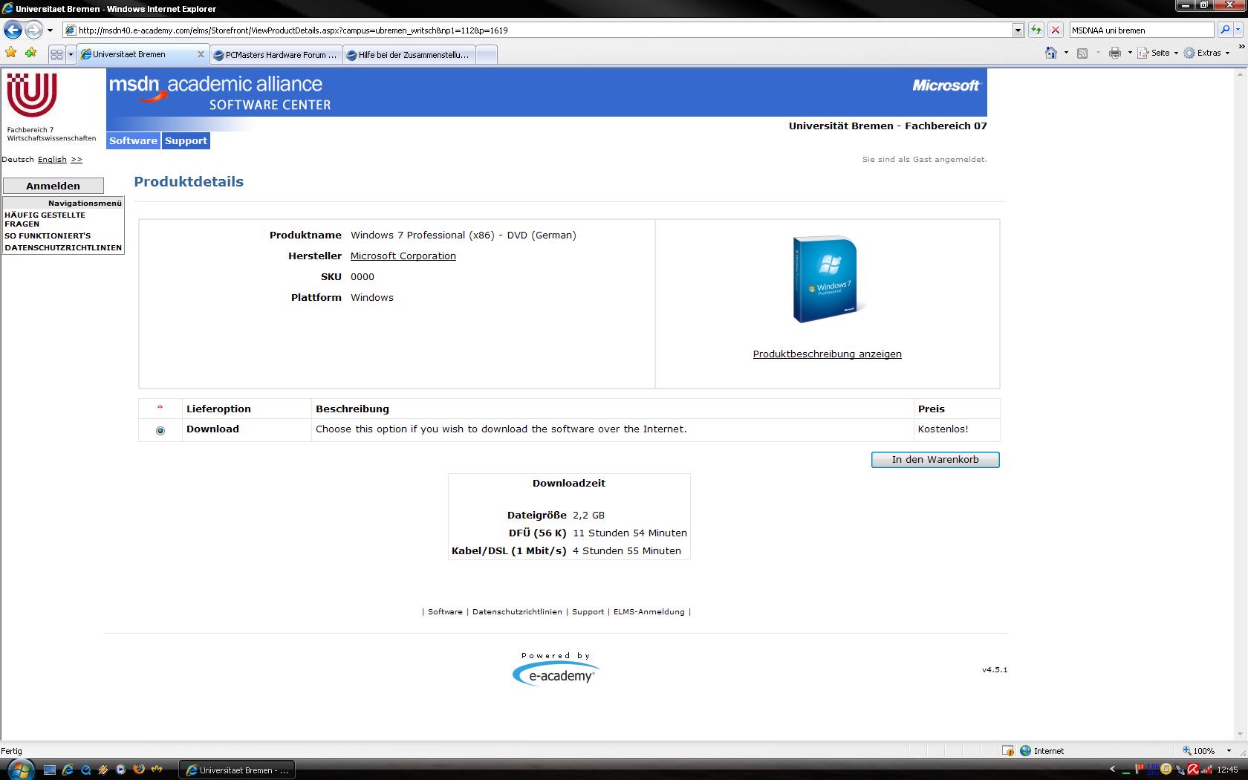Open Favorites Center star icon
The height and width of the screenshot is (780, 1248).
click(x=10, y=53)
